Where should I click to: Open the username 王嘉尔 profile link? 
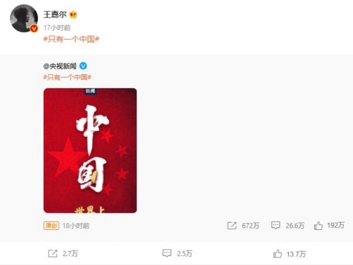click(x=55, y=14)
